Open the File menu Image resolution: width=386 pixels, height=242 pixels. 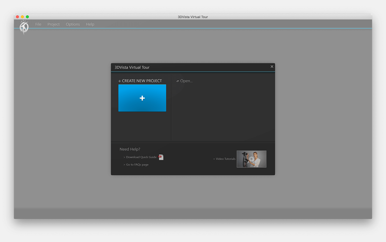coord(38,24)
